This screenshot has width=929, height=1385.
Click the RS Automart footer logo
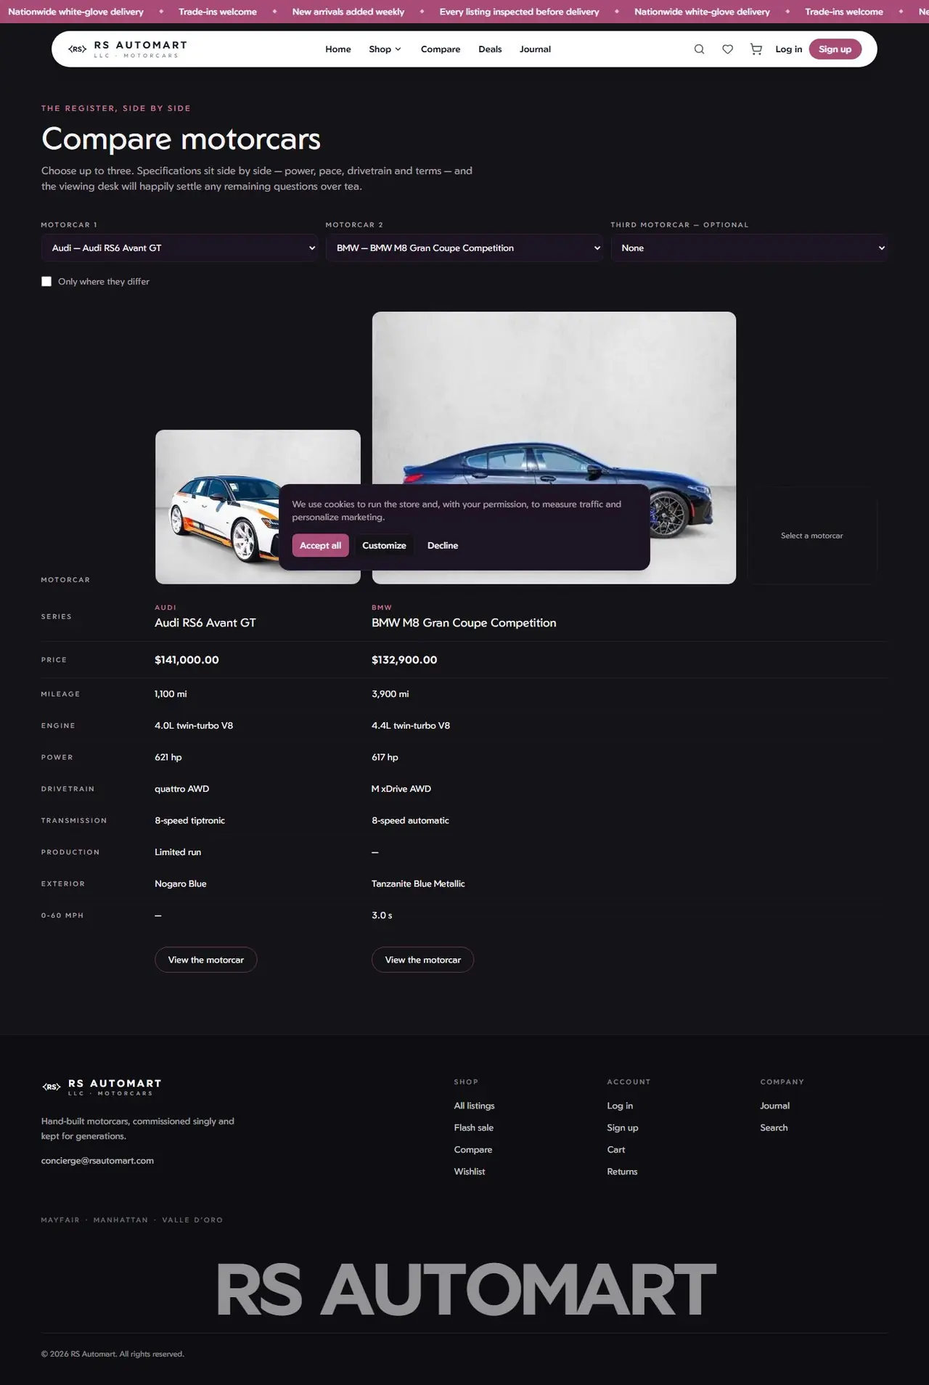102,1087
